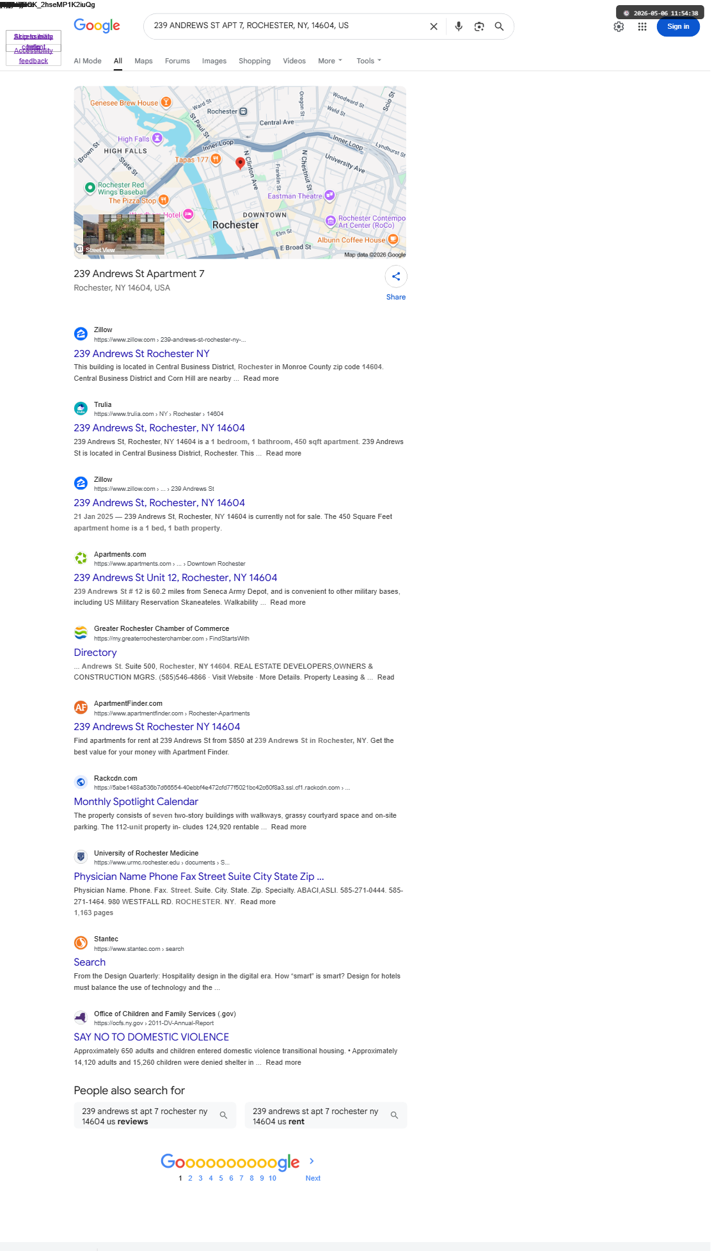This screenshot has height=1251, width=719.
Task: Go to results page 10
Action: coord(273,1178)
